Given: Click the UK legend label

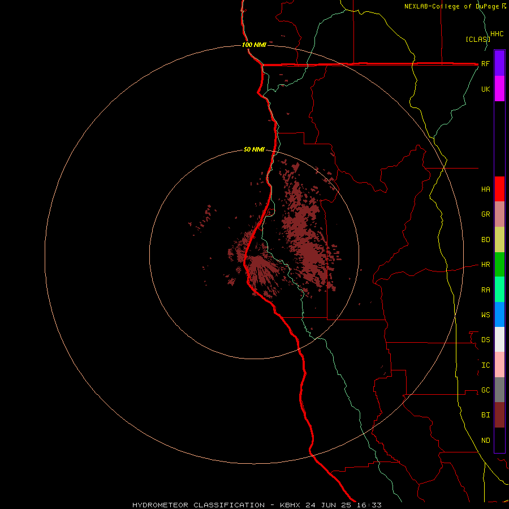Looking at the screenshot, I should [x=485, y=89].
